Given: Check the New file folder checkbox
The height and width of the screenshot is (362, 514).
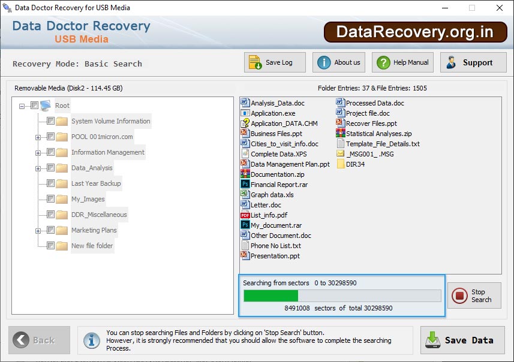Looking at the screenshot, I should [x=50, y=245].
